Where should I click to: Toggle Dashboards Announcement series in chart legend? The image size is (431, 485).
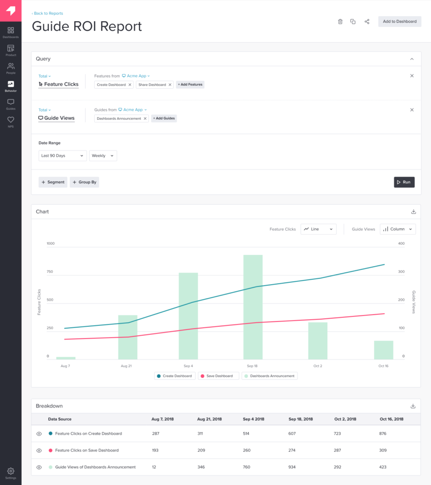(x=269, y=376)
